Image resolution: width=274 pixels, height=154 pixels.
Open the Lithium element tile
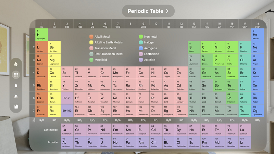pyautogui.click(x=41, y=47)
